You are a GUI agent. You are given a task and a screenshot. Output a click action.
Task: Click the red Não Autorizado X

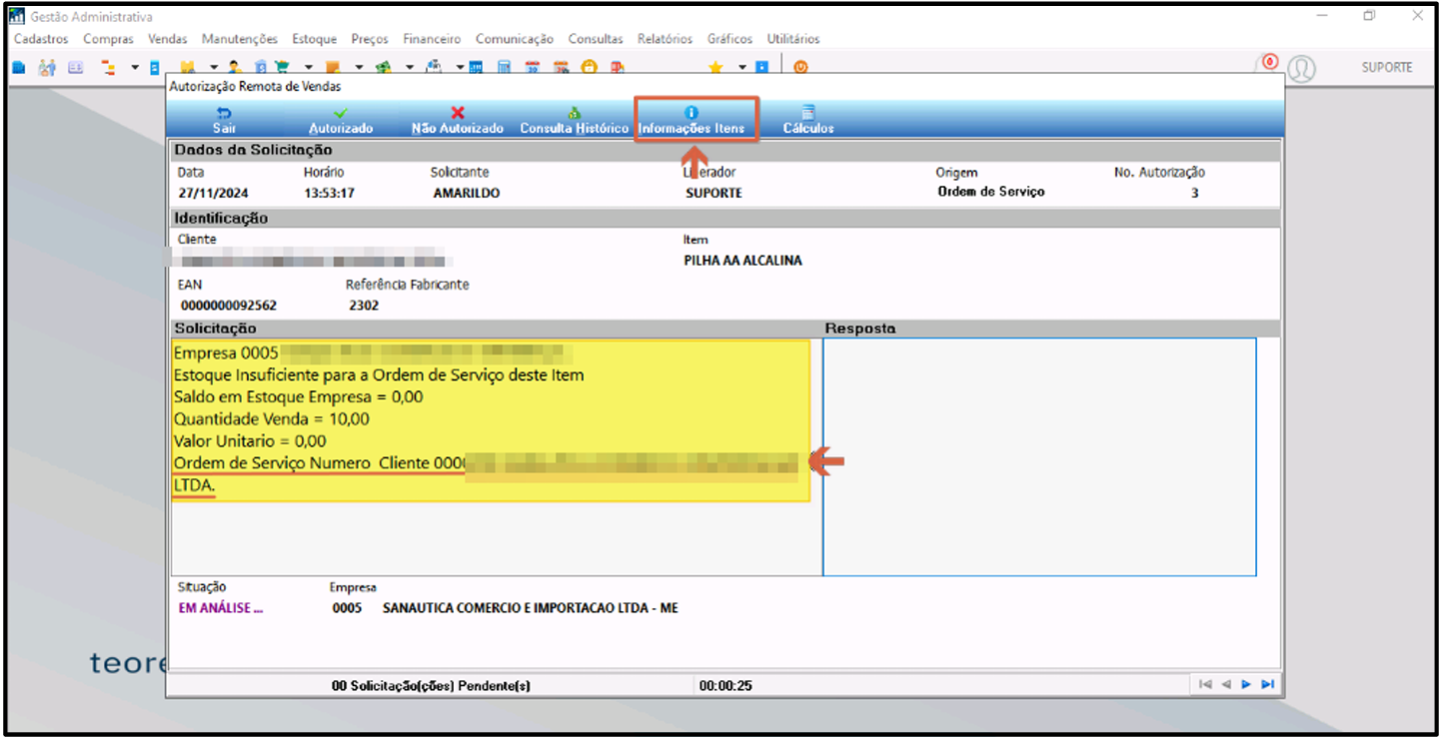458,113
